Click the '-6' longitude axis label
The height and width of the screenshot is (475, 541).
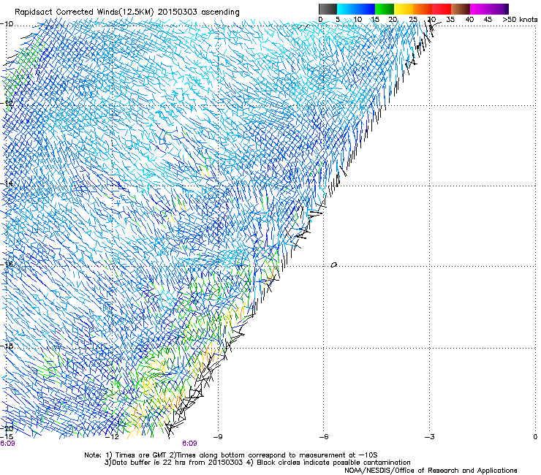pos(324,437)
